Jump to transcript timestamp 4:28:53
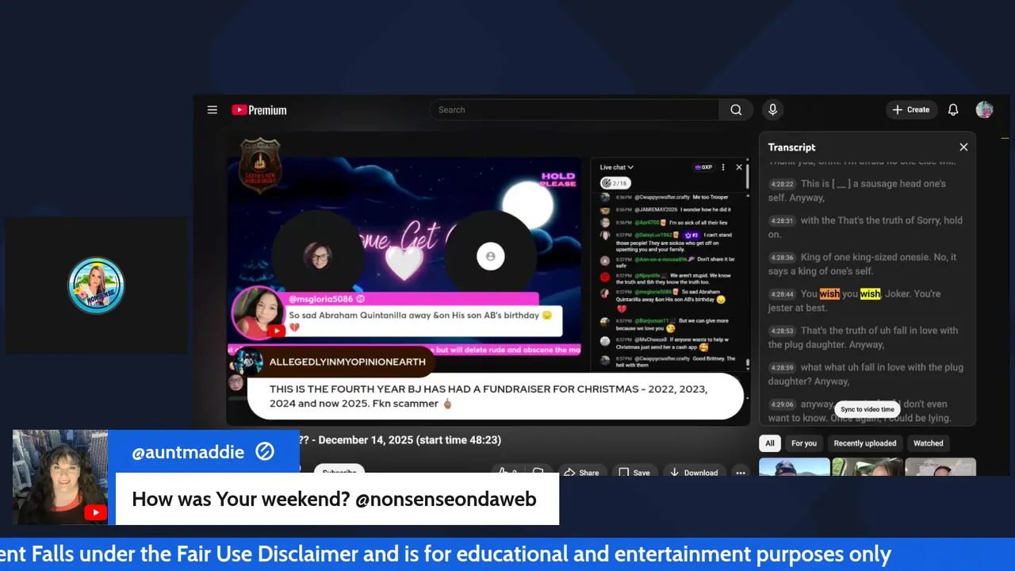Screen dimensions: 1015x571 pyautogui.click(x=783, y=331)
